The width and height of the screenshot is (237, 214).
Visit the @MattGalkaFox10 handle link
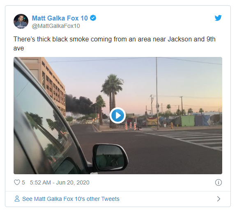coord(56,26)
